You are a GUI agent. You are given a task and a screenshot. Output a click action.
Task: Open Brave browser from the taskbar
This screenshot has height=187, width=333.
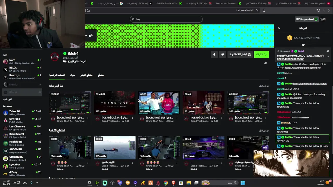click(x=173, y=183)
